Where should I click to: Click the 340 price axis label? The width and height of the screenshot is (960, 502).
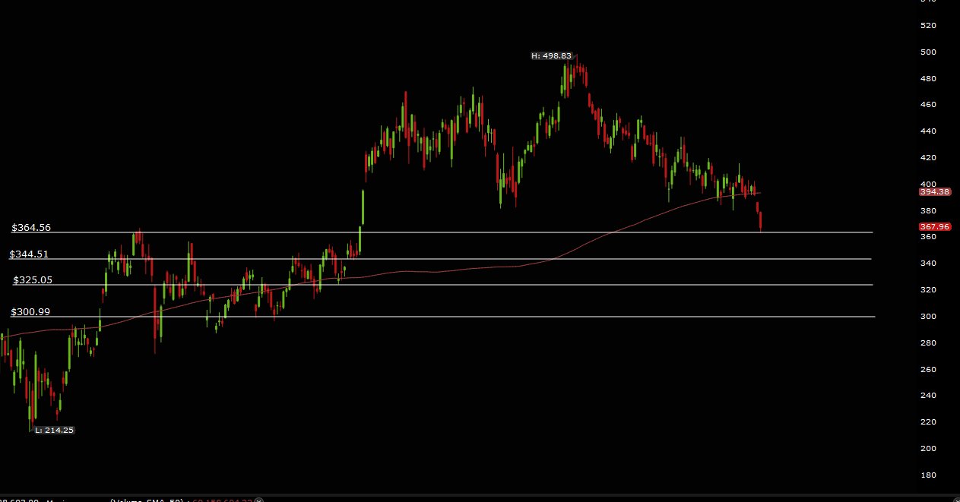pos(928,263)
